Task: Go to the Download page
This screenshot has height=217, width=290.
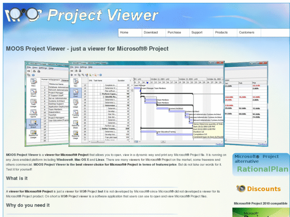Action: coord(154,33)
